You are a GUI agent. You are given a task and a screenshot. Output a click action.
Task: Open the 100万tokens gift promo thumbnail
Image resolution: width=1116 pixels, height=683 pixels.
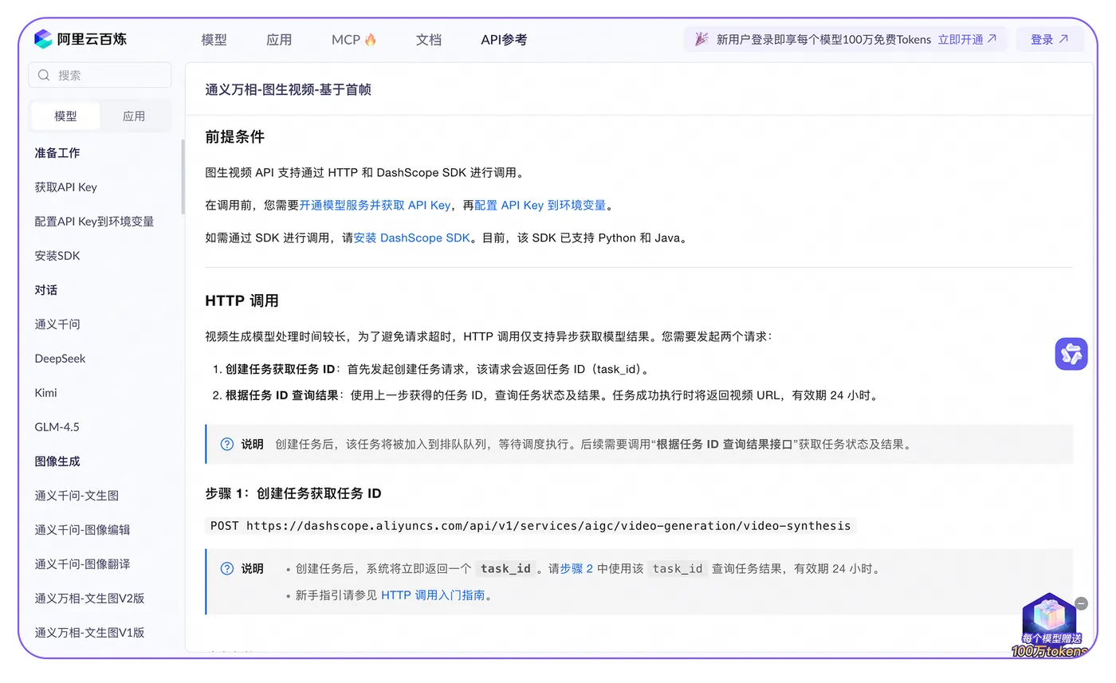[x=1050, y=626]
